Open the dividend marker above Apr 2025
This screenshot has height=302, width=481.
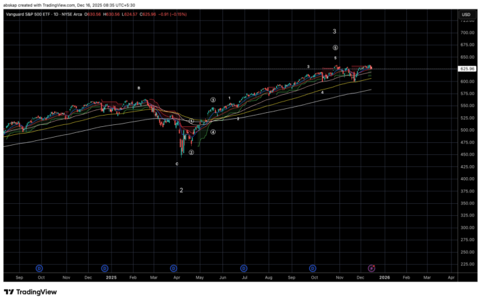pyautogui.click(x=174, y=269)
